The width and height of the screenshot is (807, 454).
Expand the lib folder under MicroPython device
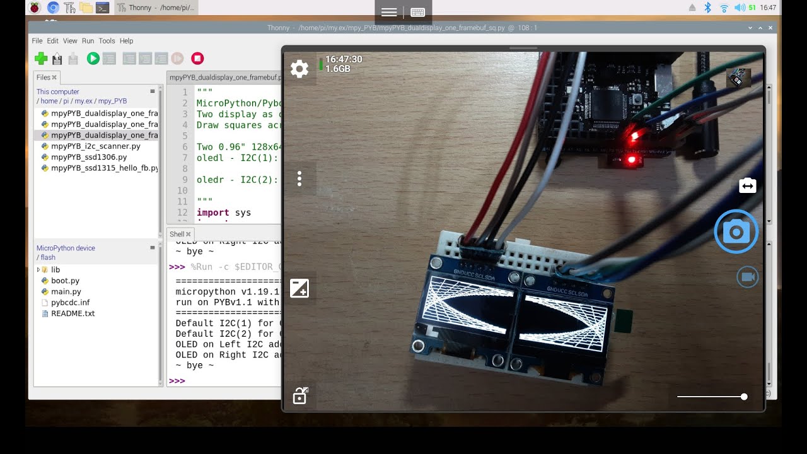coord(38,269)
